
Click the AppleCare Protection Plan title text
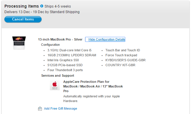[x=93, y=86]
